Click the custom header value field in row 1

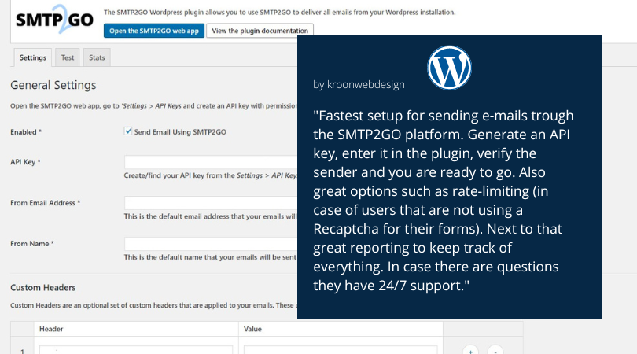(x=341, y=350)
